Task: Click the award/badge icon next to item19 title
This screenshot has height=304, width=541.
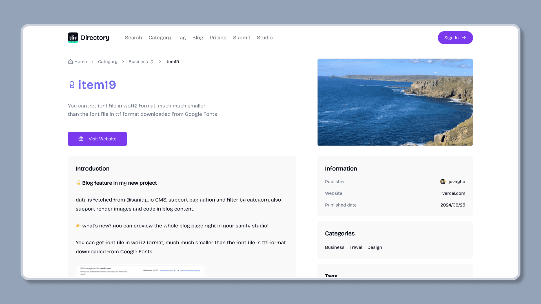Action: [x=71, y=85]
